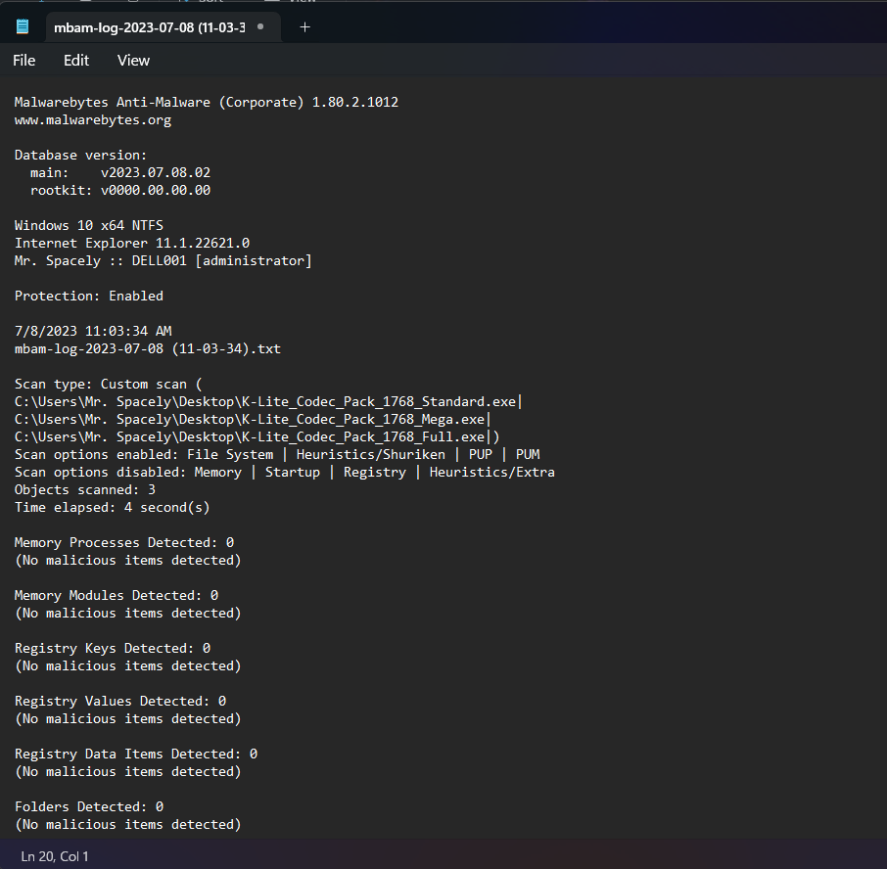Add a new tab with the plus button
Image resolution: width=887 pixels, height=869 pixels.
[304, 27]
